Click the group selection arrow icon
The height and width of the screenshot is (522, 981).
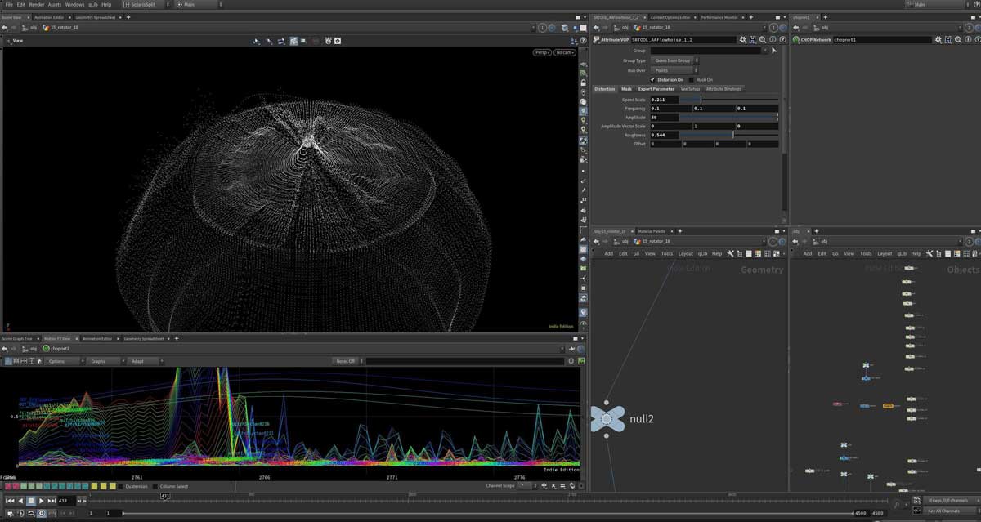pyautogui.click(x=773, y=50)
